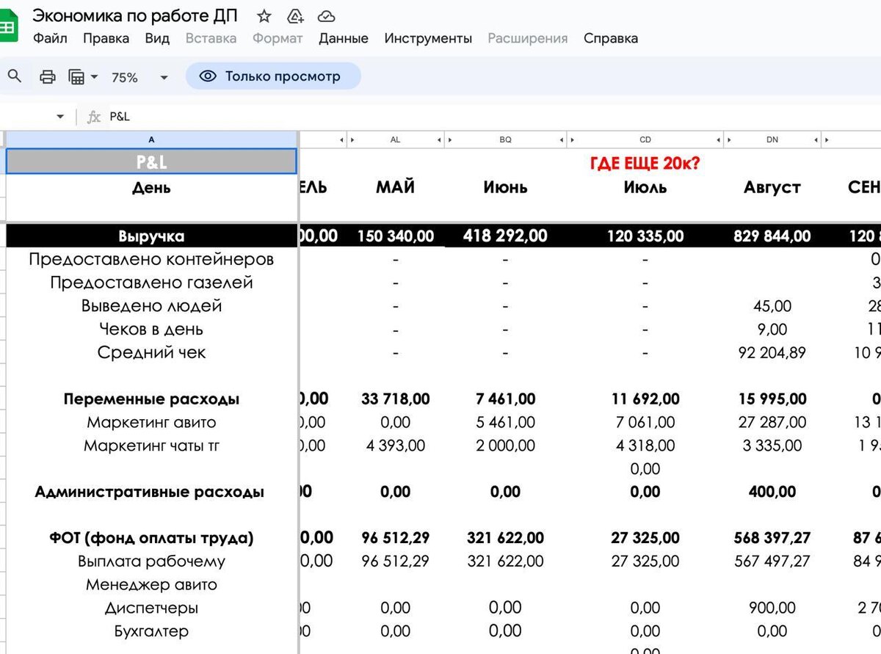The width and height of the screenshot is (881, 654).
Task: Select column CD header
Action: (x=645, y=139)
